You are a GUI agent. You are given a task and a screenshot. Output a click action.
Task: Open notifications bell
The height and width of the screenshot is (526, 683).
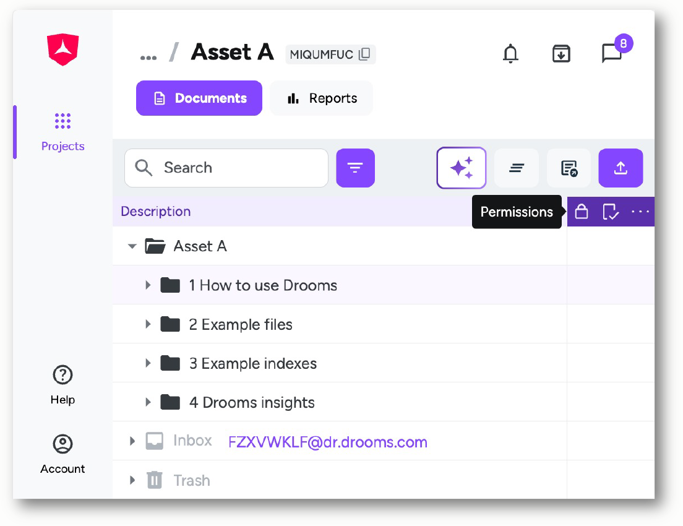point(510,54)
